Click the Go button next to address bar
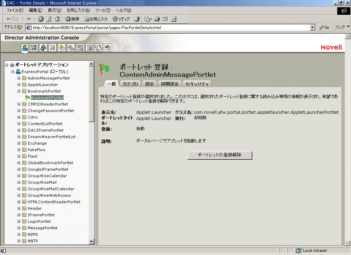The height and width of the screenshot is (255, 351). pyautogui.click(x=324, y=27)
